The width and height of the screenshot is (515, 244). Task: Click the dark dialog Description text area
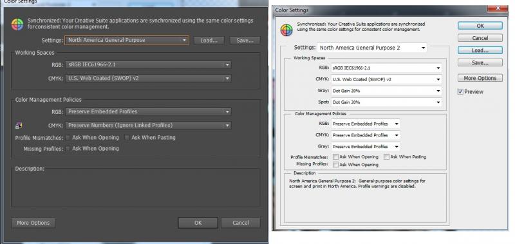coord(136,188)
